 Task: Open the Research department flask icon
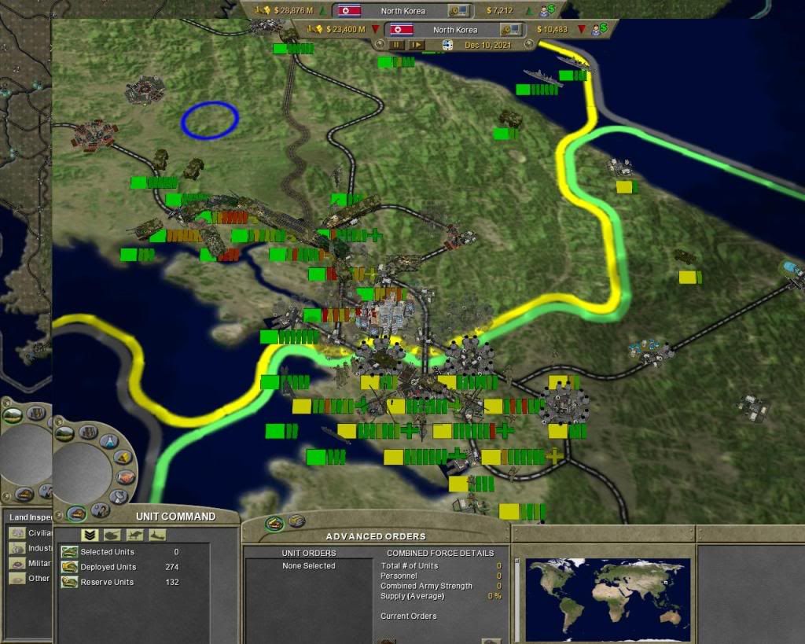point(108,440)
